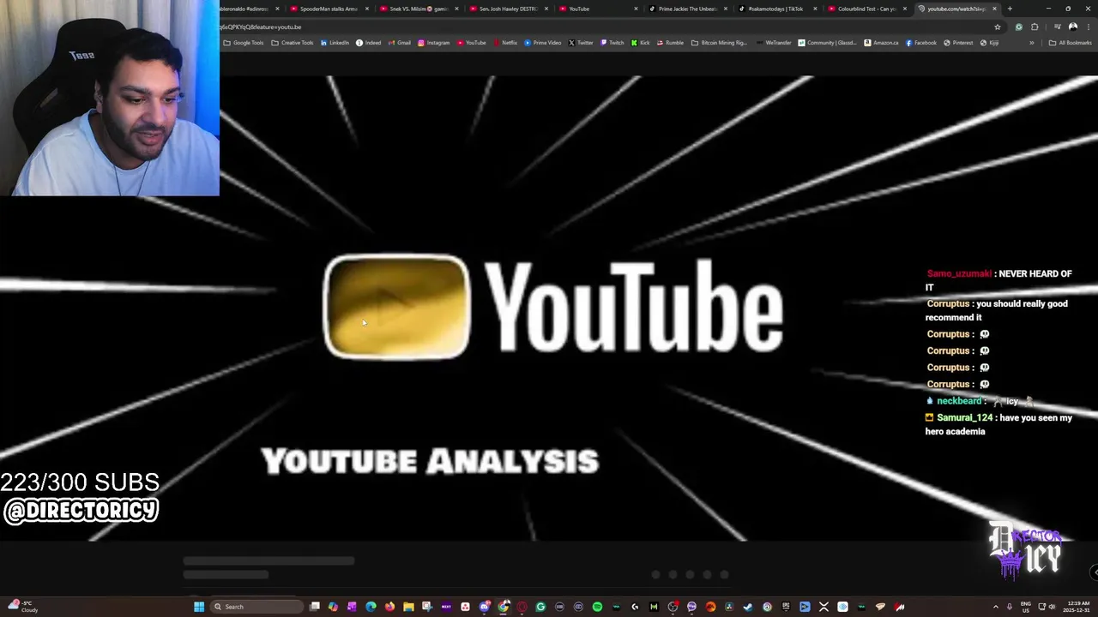Screen dimensions: 1098x617
Task: Switch to the SpooderMan stalks browser tab
Action: tap(329, 9)
